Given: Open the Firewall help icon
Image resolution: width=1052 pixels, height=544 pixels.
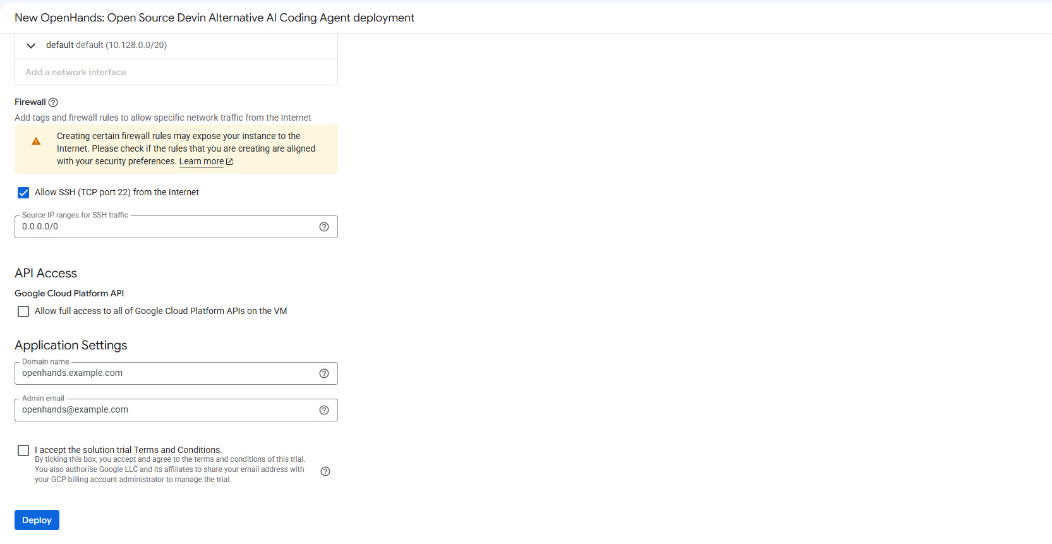Looking at the screenshot, I should pos(53,102).
